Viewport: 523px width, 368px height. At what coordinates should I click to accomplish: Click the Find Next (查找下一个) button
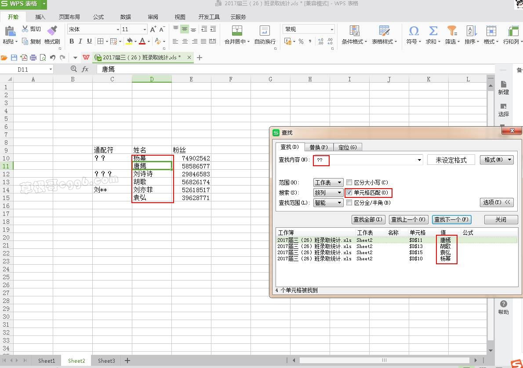coord(451,219)
